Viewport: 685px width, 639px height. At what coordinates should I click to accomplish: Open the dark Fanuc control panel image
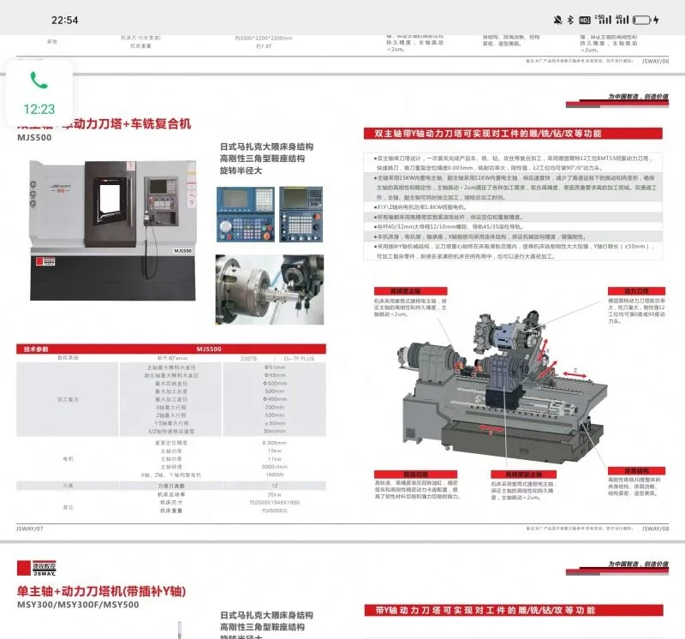coord(301,214)
